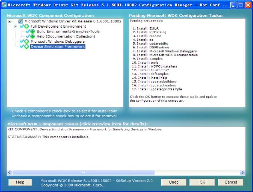Click pending task '7. Install: Microsoft Windows Debuggers'
Image resolution: width=253 pixels, height=192 pixels.
pos(165,51)
